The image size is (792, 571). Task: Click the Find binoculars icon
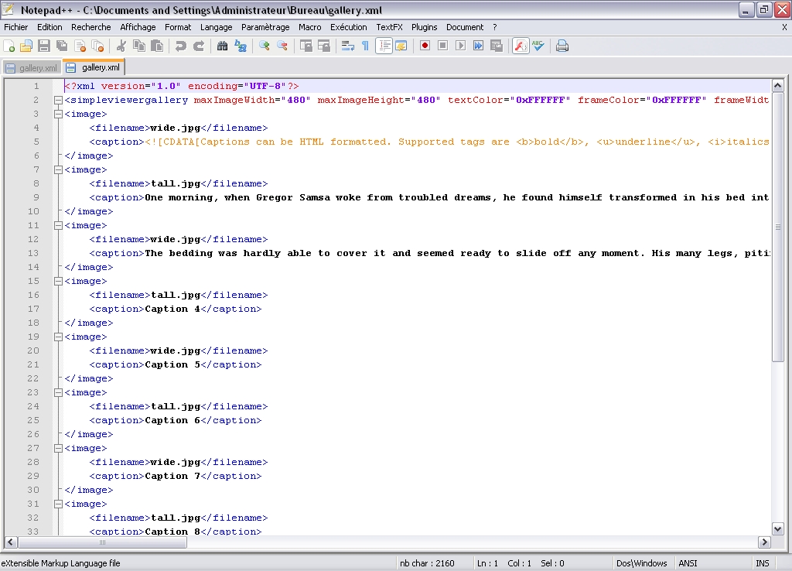222,46
